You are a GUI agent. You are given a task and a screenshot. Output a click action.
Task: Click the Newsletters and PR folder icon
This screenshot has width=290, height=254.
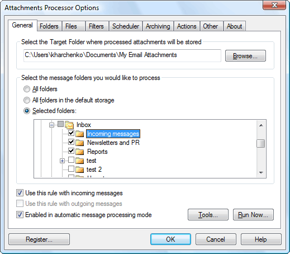[x=80, y=143]
